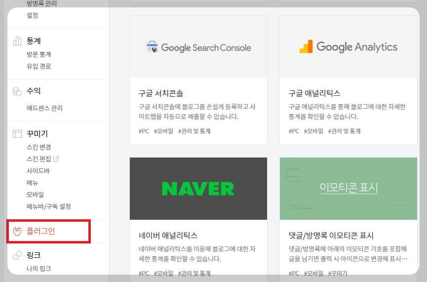Open 유입 경로 in the sidebar
Viewport: 427px width, 282px height.
pos(39,66)
